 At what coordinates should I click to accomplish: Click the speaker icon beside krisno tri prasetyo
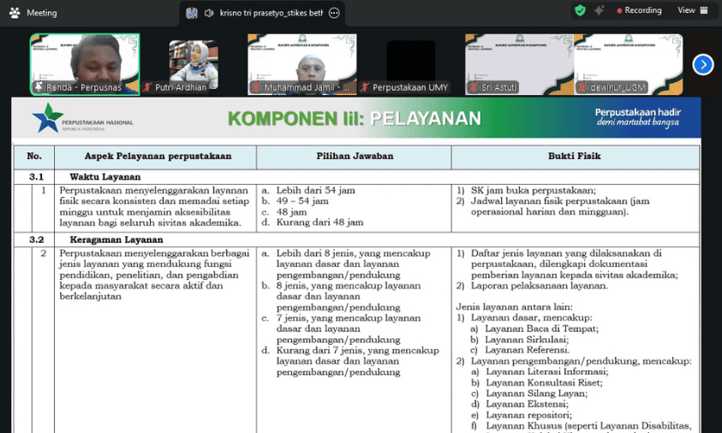click(209, 13)
